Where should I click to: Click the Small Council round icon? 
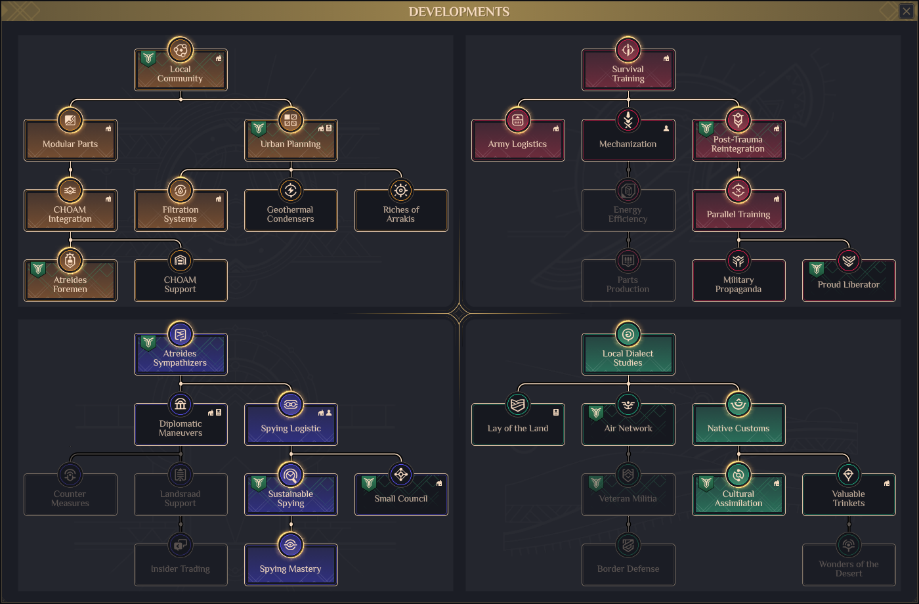click(x=401, y=475)
